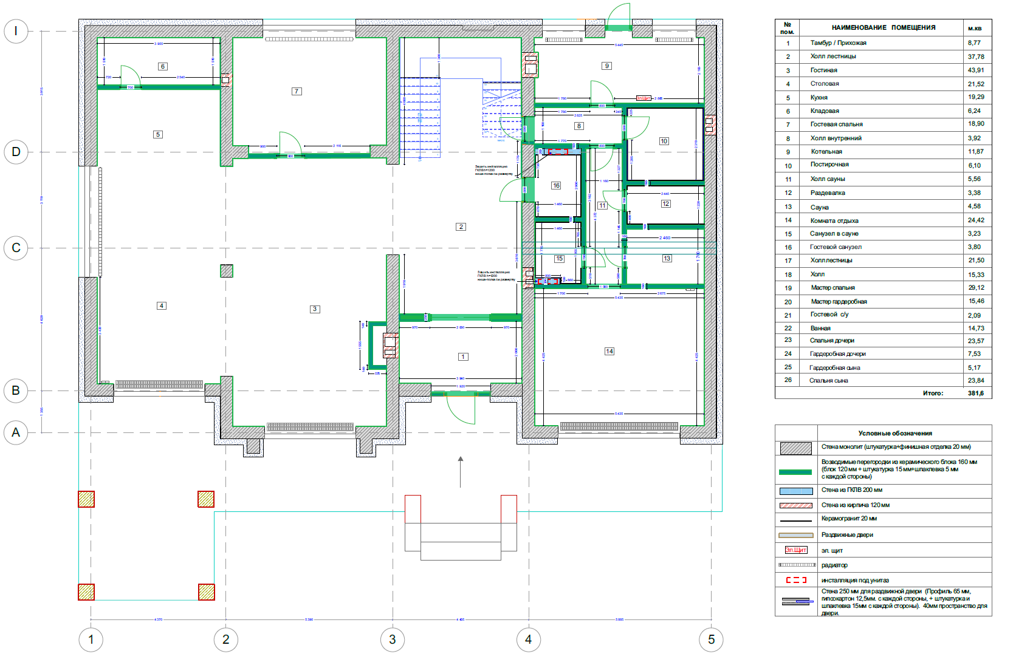This screenshot has height=665, width=1030.
Task: Click the радиатор symbol in the legend
Action: click(x=797, y=565)
